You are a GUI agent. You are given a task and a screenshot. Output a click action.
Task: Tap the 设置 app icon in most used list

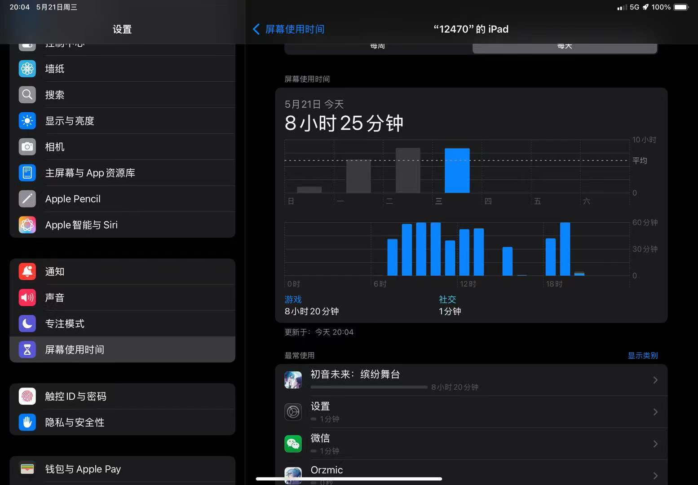(x=293, y=412)
